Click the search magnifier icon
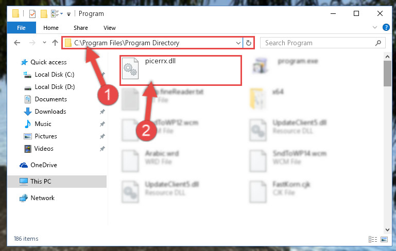 point(378,43)
